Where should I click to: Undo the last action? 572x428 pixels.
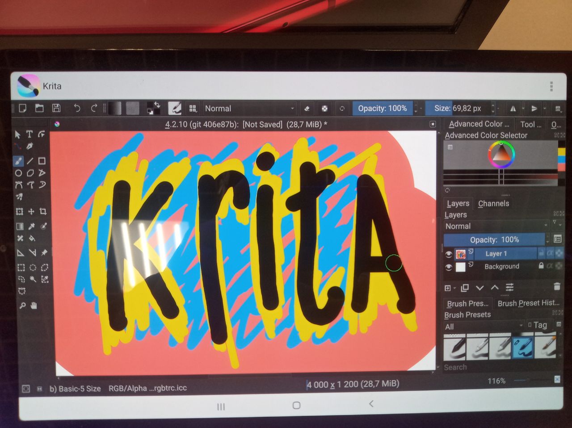[77, 108]
